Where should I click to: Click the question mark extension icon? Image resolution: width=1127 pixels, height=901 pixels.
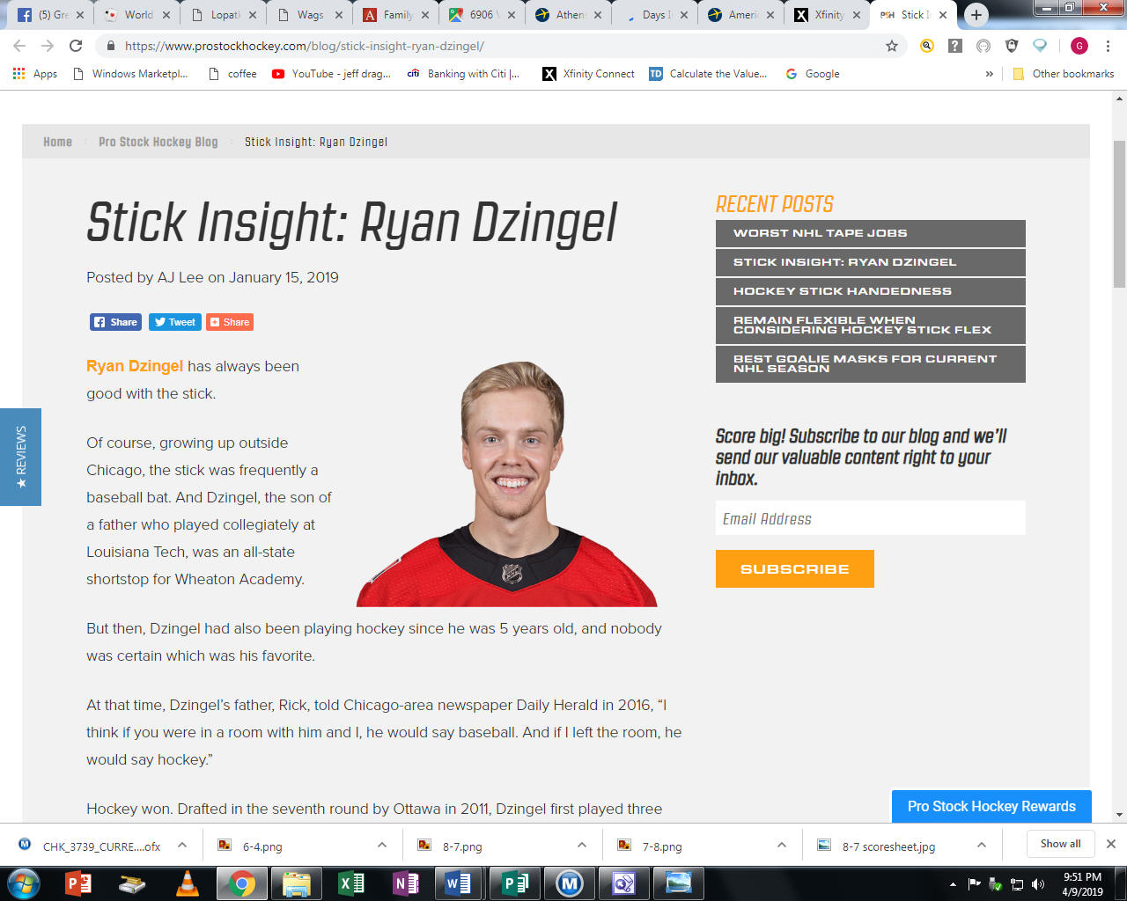pos(955,46)
